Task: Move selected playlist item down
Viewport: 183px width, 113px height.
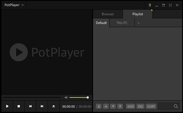Action: coord(113,106)
